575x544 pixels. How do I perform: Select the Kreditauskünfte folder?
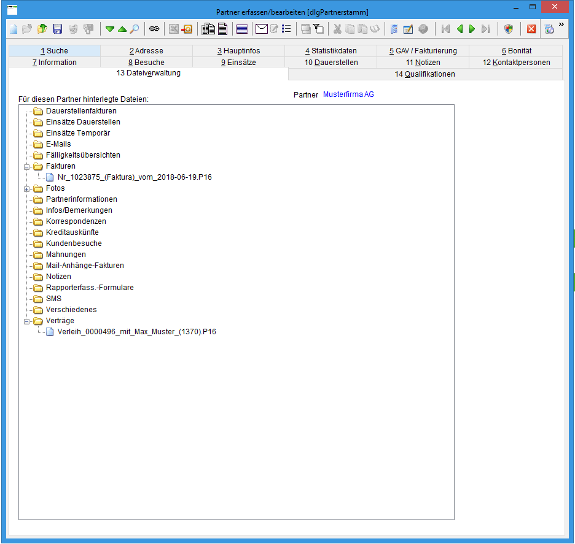(72, 232)
